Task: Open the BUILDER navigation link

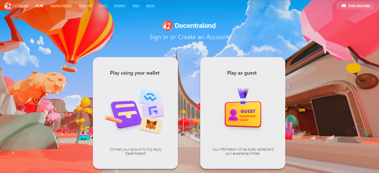Action: [85, 6]
